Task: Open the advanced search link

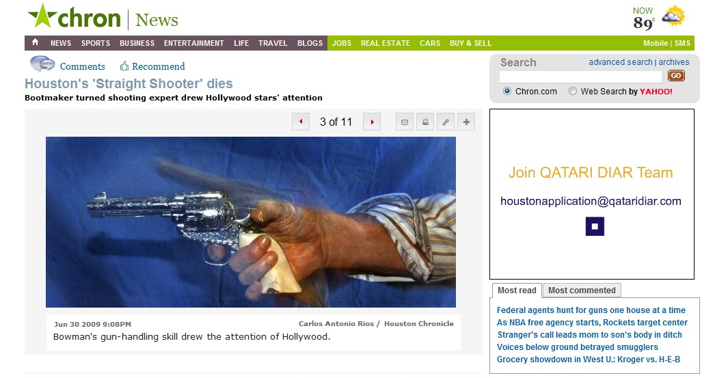Action: click(620, 62)
